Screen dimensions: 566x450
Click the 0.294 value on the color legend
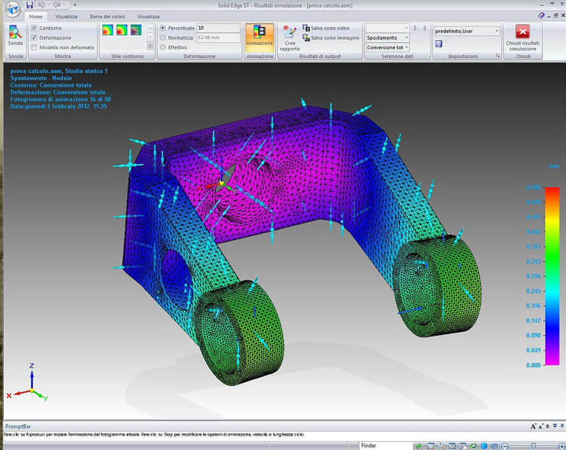pyautogui.click(x=533, y=276)
